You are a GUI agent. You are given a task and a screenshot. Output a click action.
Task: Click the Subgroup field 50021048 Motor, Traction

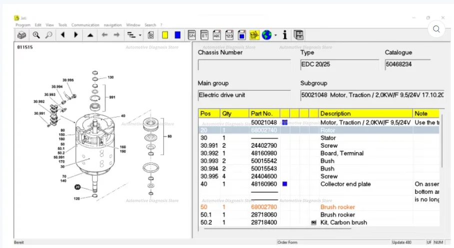pos(373,95)
